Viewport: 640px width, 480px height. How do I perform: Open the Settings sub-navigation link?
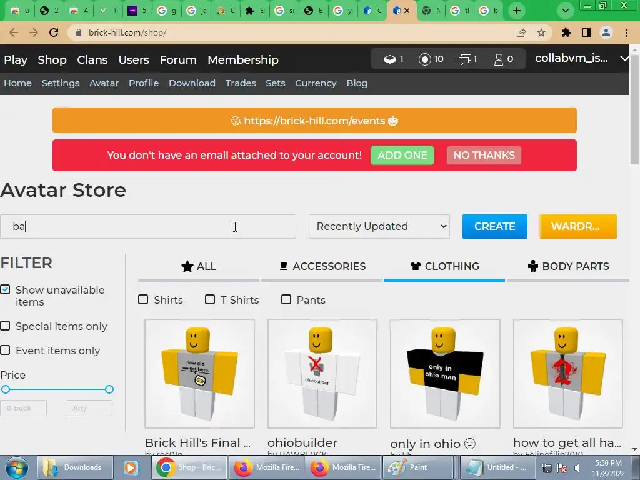click(61, 83)
